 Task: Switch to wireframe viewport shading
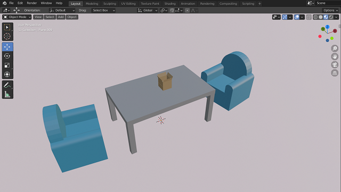point(315,17)
